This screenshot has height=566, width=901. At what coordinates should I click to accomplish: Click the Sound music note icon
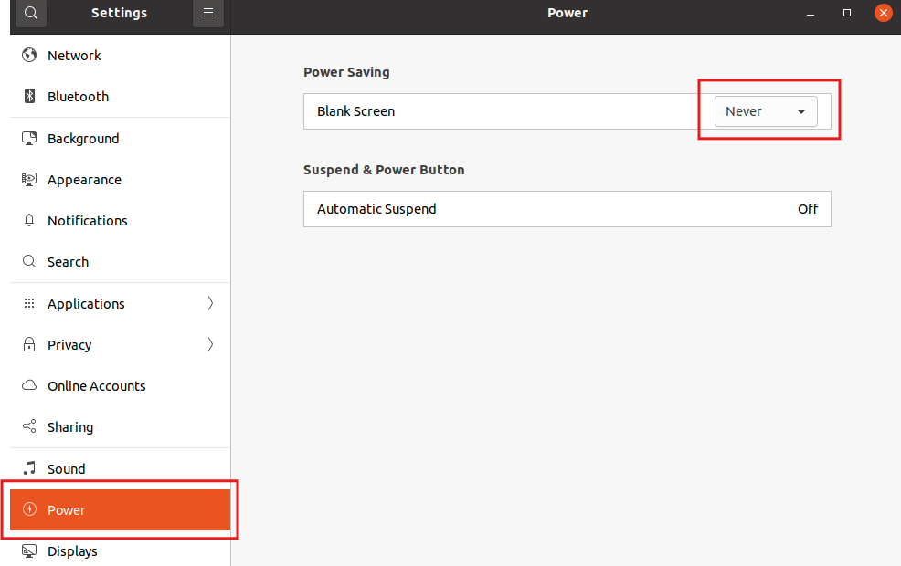click(x=29, y=468)
